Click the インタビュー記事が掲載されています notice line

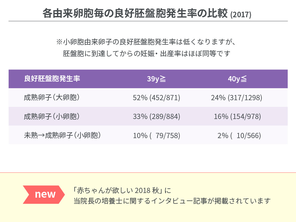coord(172,201)
